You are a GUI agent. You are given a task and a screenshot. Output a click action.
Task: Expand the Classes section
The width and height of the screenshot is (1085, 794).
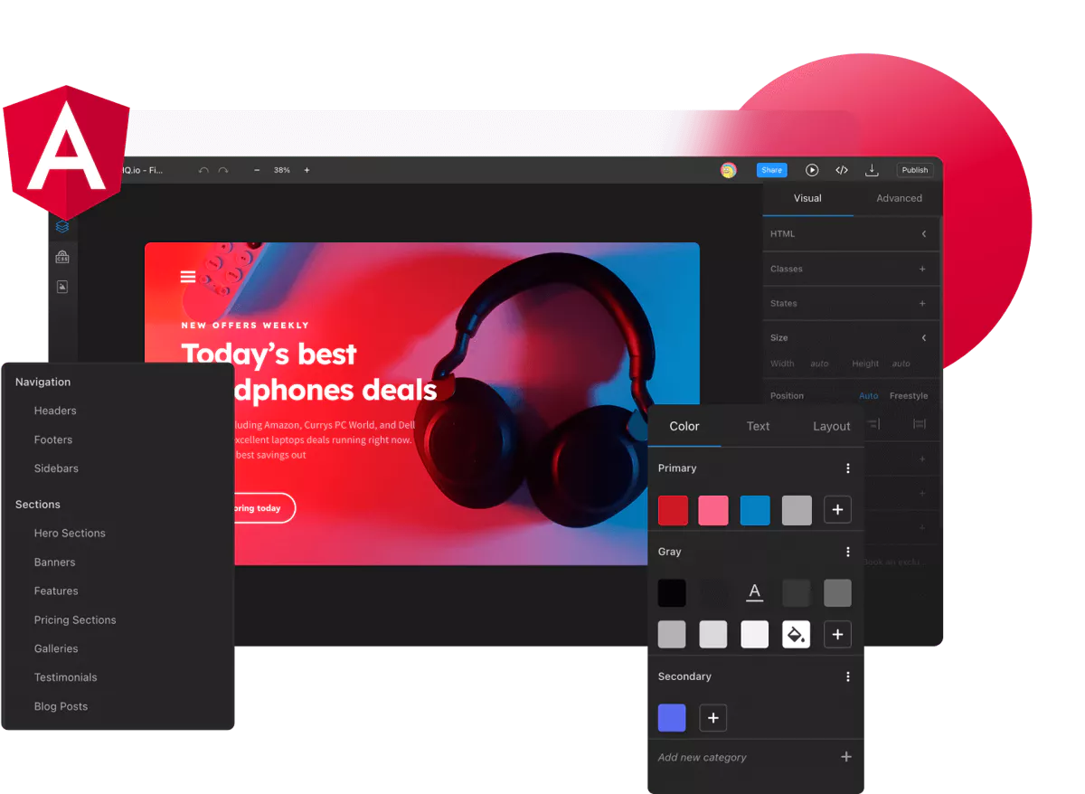pos(922,269)
